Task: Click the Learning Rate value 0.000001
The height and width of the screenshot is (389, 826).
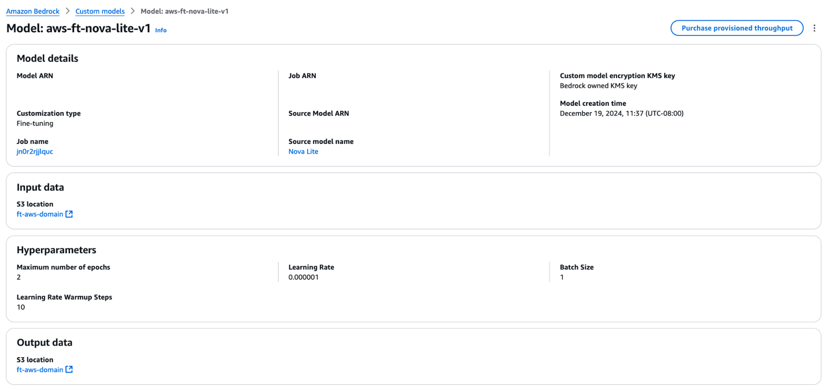Action: tap(304, 277)
